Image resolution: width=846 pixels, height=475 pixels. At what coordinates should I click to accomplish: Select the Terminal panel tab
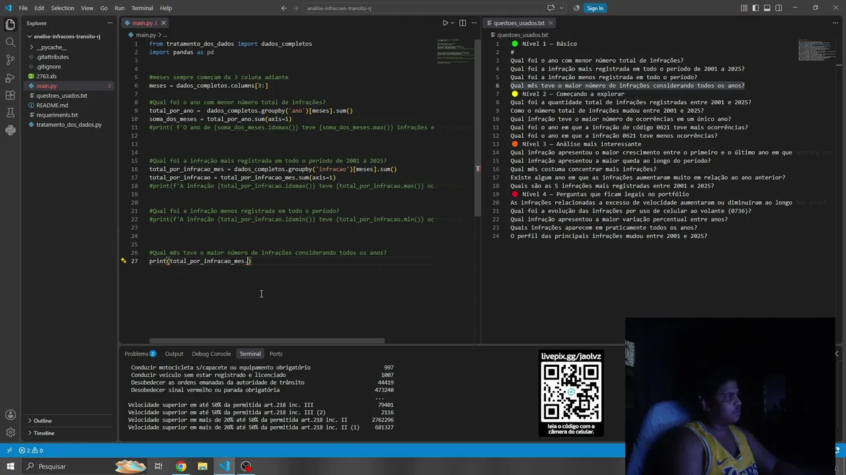coord(250,354)
